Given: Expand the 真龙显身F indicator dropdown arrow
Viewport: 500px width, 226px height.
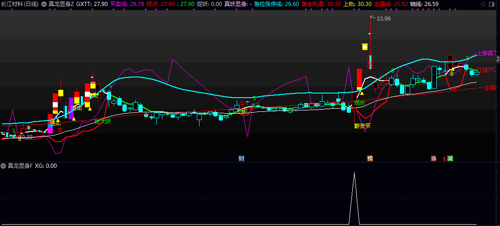Looking at the screenshot, I should click(x=4, y=166).
